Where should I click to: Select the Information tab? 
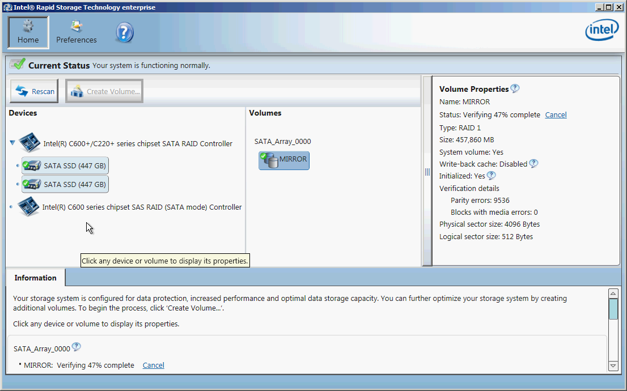coord(35,278)
